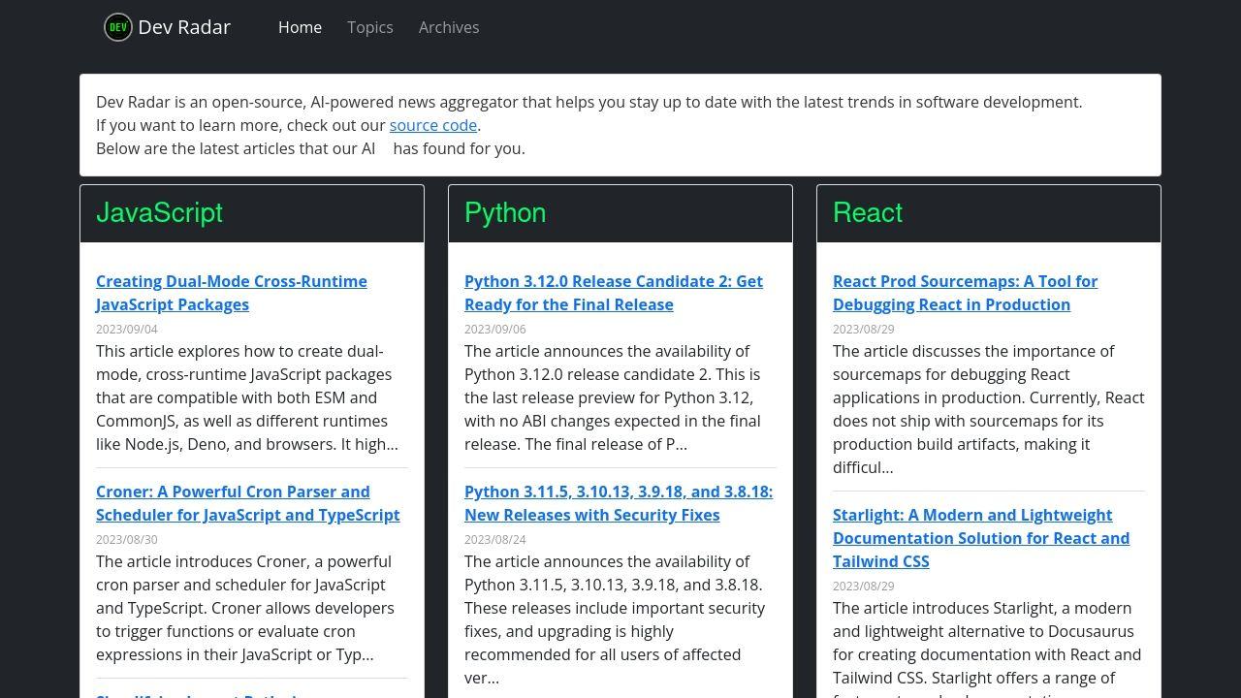The width and height of the screenshot is (1241, 698).
Task: Click the 2023/08/29 date under React Prod Sourcemaps
Action: point(864,330)
